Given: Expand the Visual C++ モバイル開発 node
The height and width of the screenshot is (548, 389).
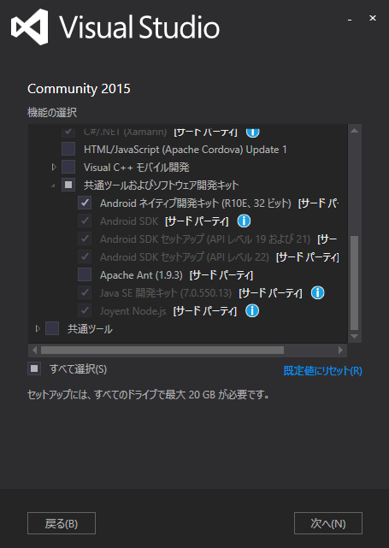Looking at the screenshot, I should click(x=54, y=167).
